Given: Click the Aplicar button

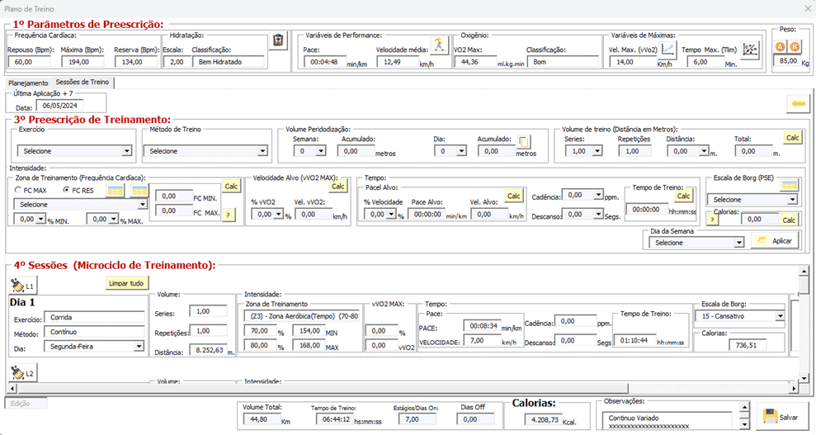Looking at the screenshot, I should pyautogui.click(x=775, y=240).
